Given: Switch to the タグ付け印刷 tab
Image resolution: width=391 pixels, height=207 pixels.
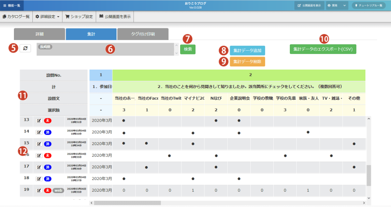Looking at the screenshot, I should 143,34.
